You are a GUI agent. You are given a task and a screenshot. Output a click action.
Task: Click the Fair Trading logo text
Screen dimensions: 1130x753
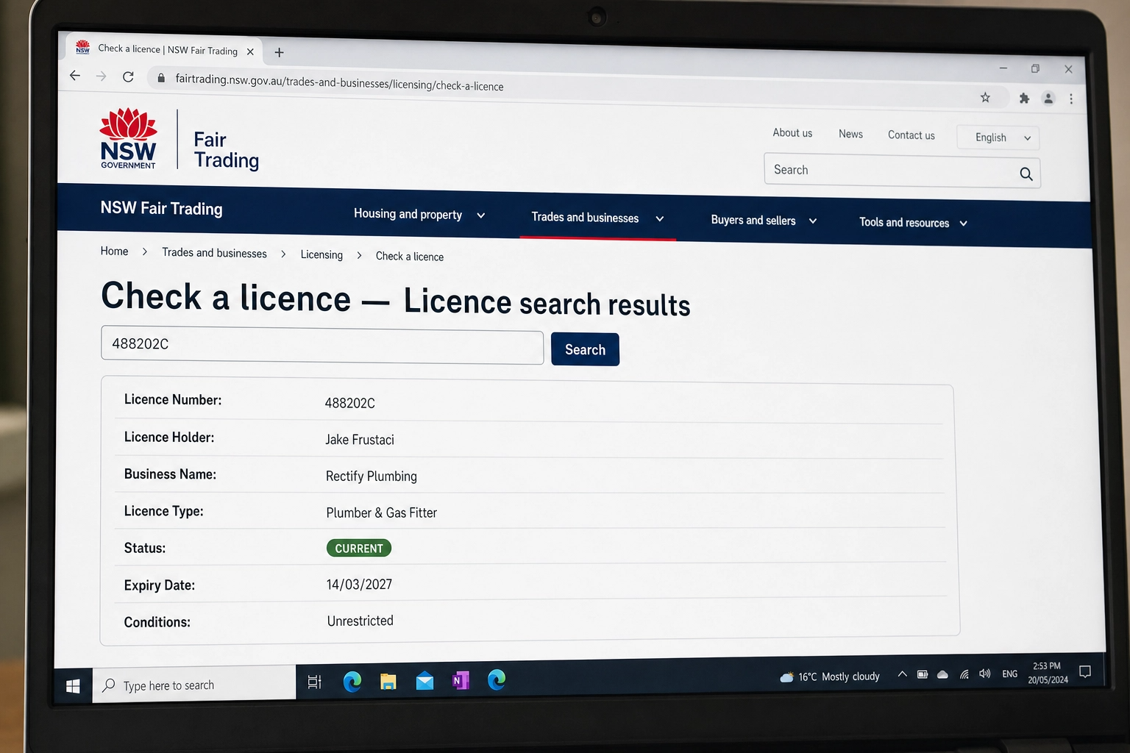tap(226, 150)
